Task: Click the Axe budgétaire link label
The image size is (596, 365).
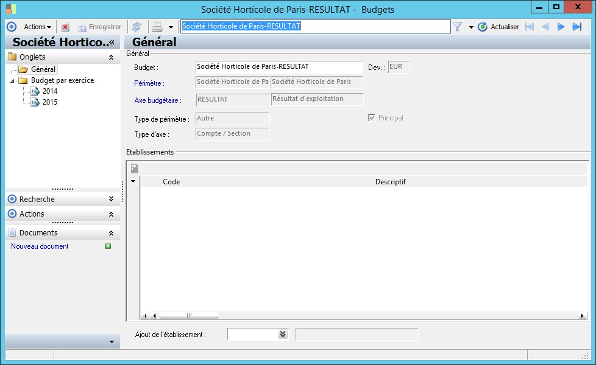Action: [158, 100]
